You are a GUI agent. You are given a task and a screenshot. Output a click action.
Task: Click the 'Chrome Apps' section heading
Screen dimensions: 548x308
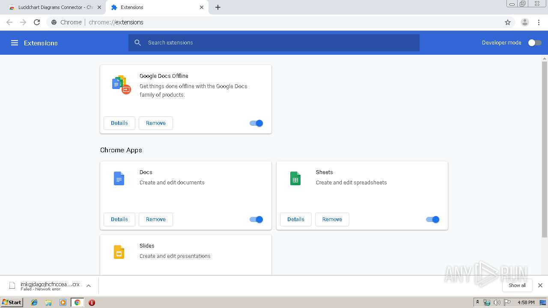121,150
